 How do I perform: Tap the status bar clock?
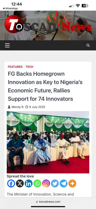point(17,4)
